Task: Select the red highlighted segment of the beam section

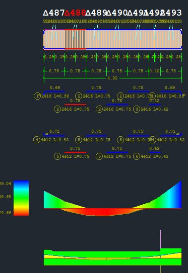Action: click(x=75, y=40)
